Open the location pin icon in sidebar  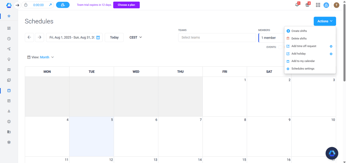click(9, 59)
